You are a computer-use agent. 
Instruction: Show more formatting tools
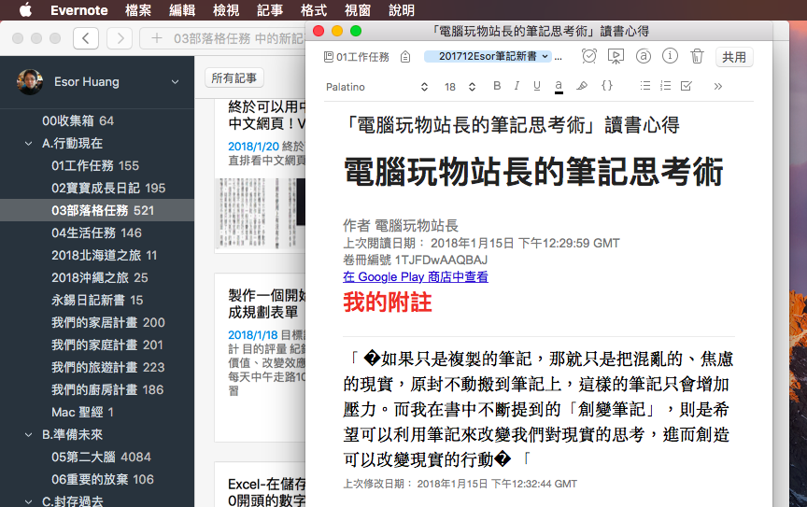pos(718,87)
